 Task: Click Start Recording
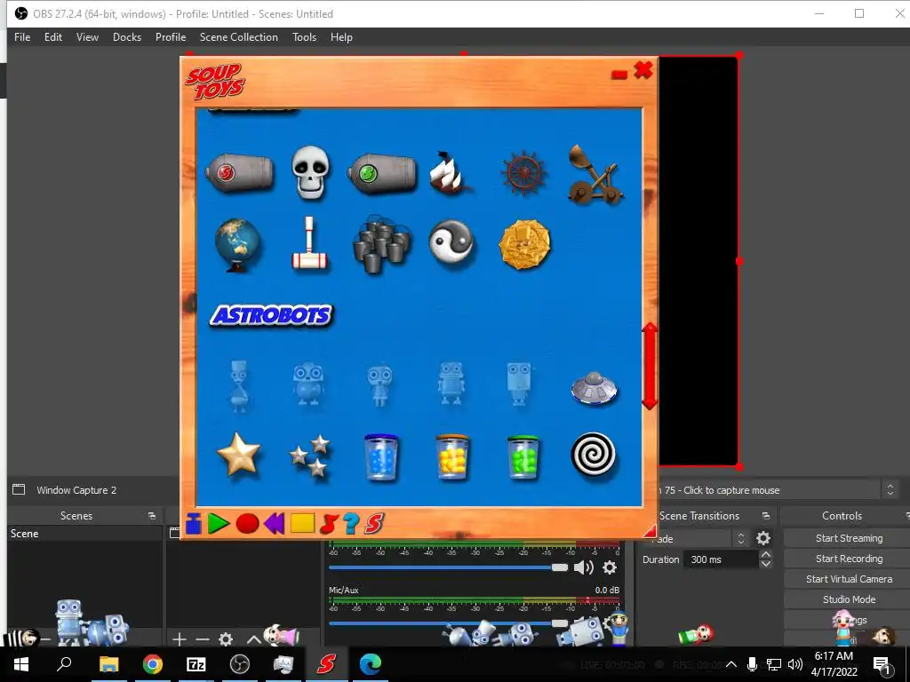click(849, 559)
